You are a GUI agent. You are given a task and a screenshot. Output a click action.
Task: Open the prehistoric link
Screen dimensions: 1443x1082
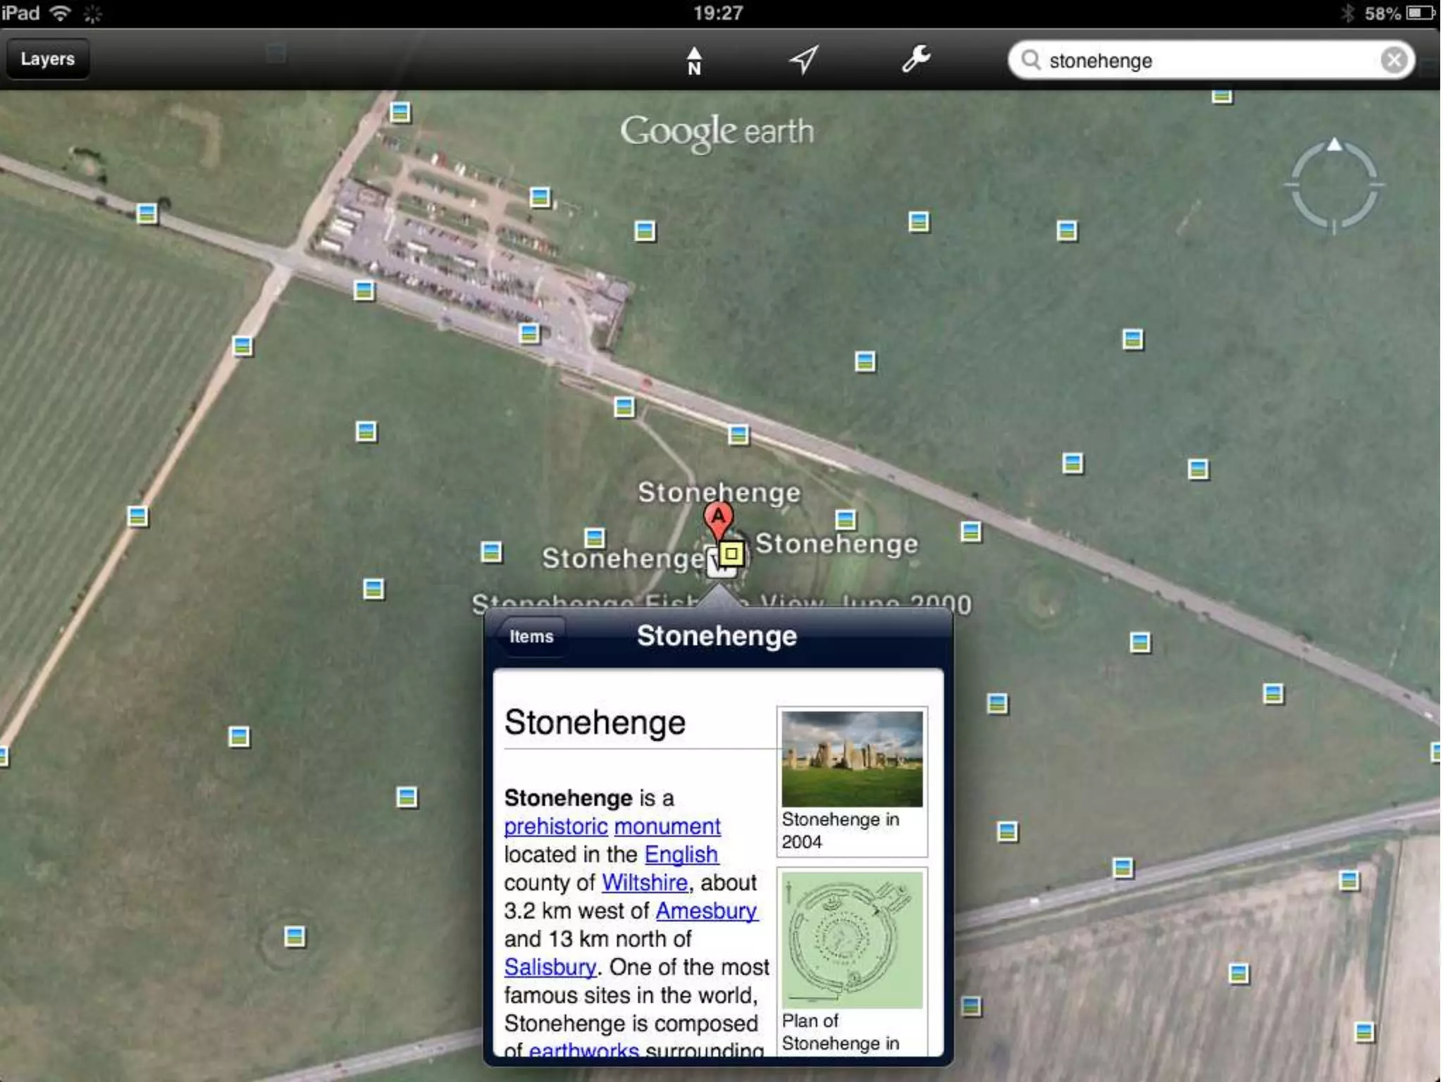[x=555, y=826]
